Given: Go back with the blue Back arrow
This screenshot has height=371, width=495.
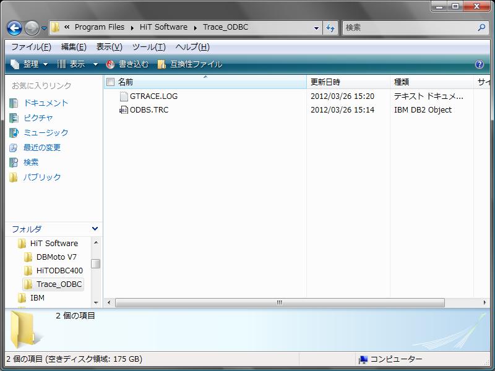Looking at the screenshot, I should [14, 28].
